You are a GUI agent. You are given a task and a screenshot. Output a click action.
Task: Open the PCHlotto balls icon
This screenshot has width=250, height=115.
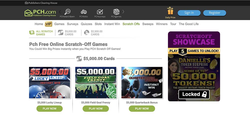[84, 12]
